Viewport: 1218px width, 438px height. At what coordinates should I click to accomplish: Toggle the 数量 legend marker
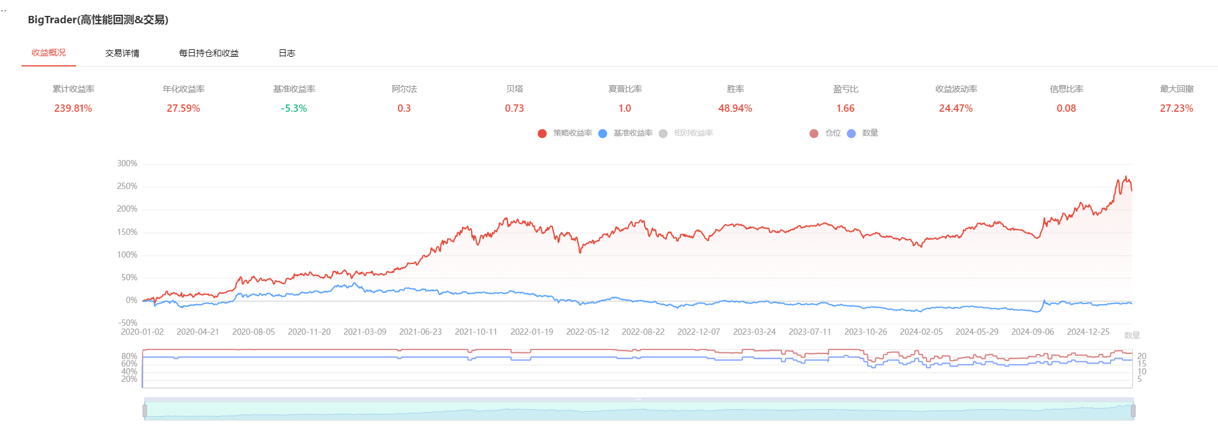tap(851, 133)
